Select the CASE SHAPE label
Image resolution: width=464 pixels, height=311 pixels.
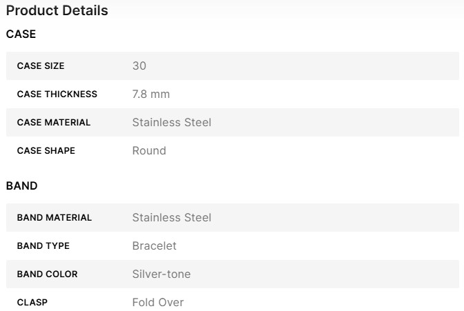click(x=46, y=151)
